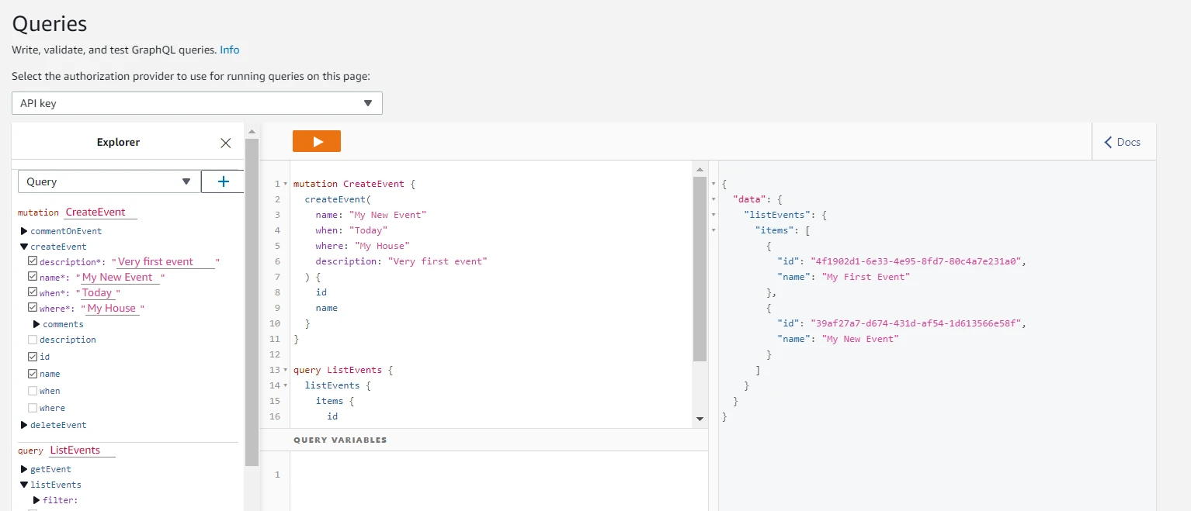Expand the getEvent query field

(x=24, y=469)
